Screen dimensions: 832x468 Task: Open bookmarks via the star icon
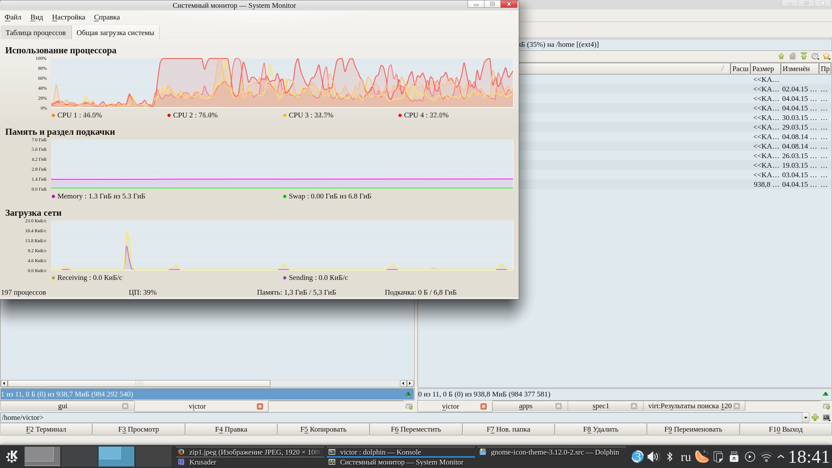tap(826, 56)
